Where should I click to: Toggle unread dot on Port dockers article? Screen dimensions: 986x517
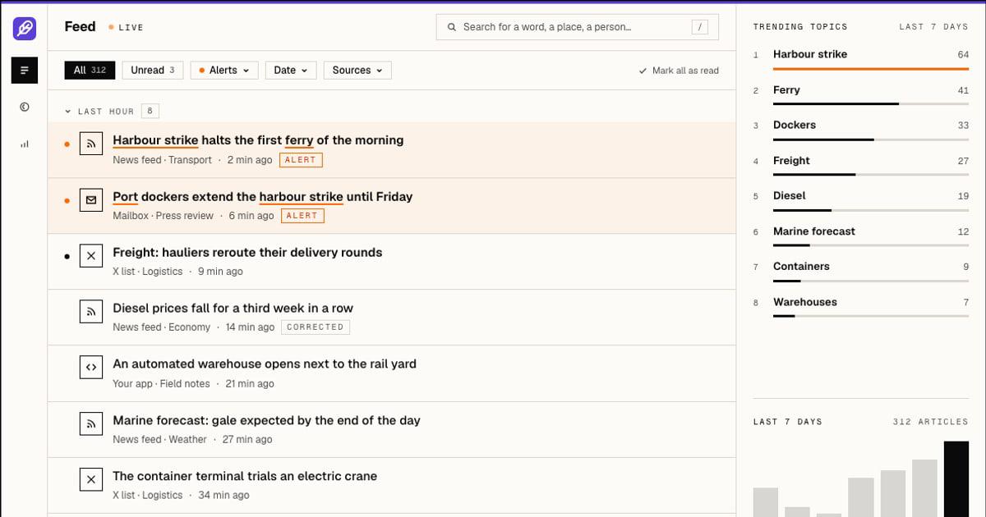(x=67, y=200)
